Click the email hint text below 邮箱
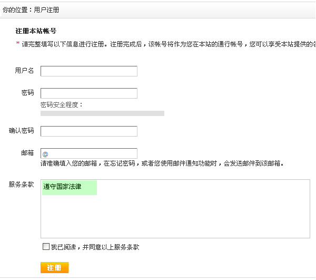 click(162, 164)
